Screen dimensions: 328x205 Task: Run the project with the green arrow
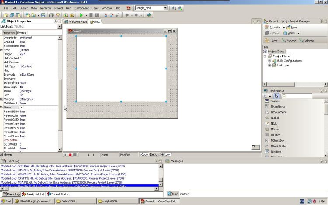81,15
